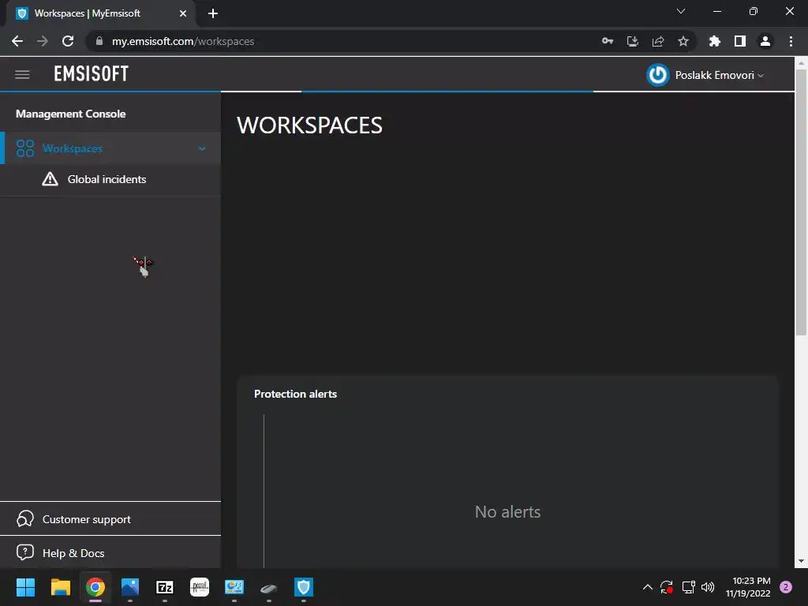This screenshot has height=606, width=808.
Task: Click the Customer support headset icon
Action: tap(24, 519)
